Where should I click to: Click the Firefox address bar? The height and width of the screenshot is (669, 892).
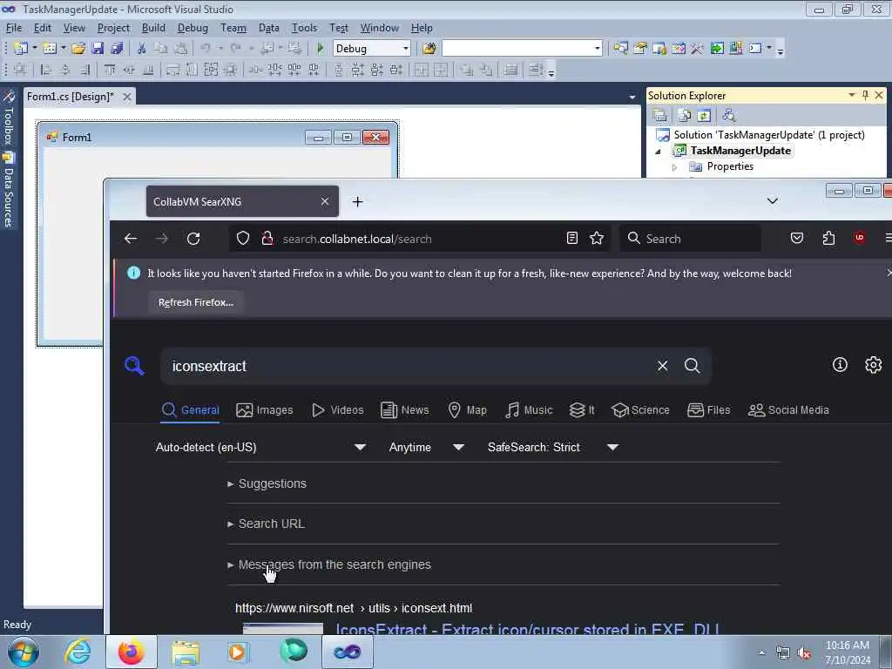click(x=421, y=239)
